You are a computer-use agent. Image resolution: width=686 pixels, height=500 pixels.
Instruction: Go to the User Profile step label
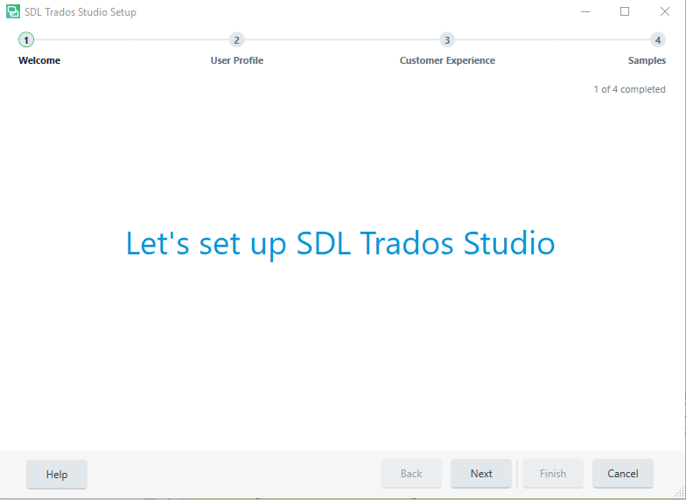[x=236, y=60]
